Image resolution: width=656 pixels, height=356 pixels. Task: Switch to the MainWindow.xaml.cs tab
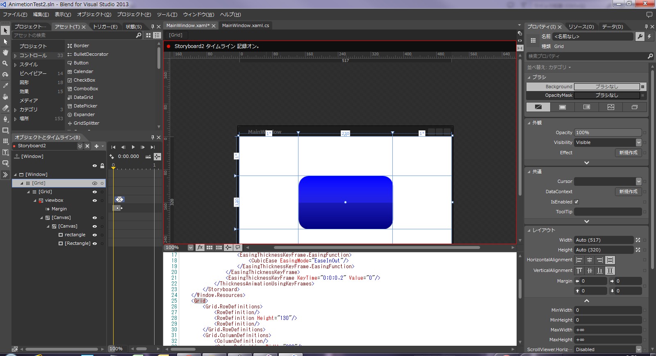coord(246,25)
